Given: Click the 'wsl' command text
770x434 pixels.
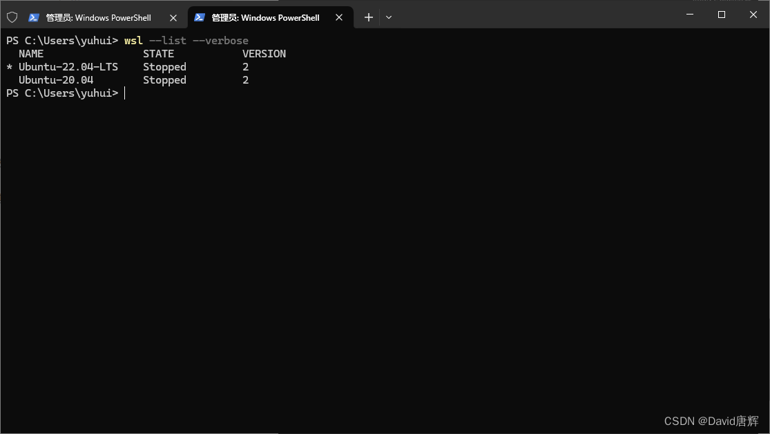Looking at the screenshot, I should click(x=133, y=41).
